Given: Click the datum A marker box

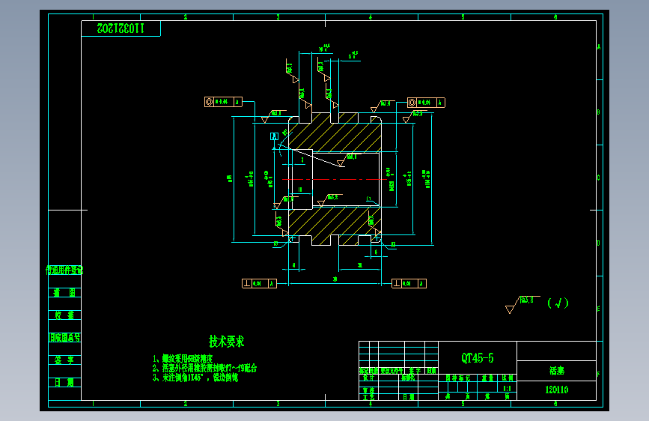Looking at the screenshot, I should [x=275, y=136].
